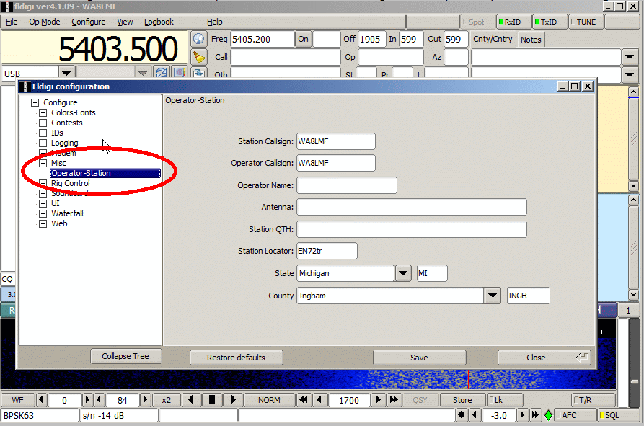Click the Save button in the configuration dialog
Image resolution: width=644 pixels, height=426 pixels.
(x=419, y=358)
